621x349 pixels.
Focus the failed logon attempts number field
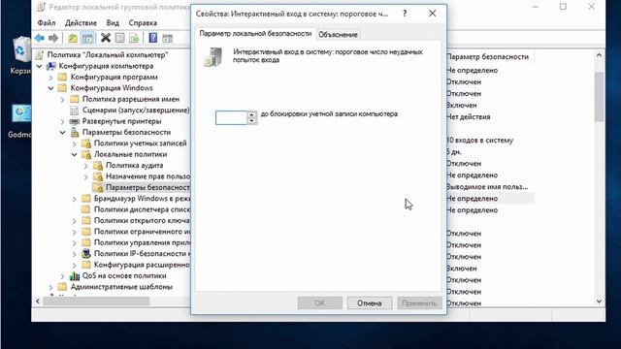(x=231, y=117)
